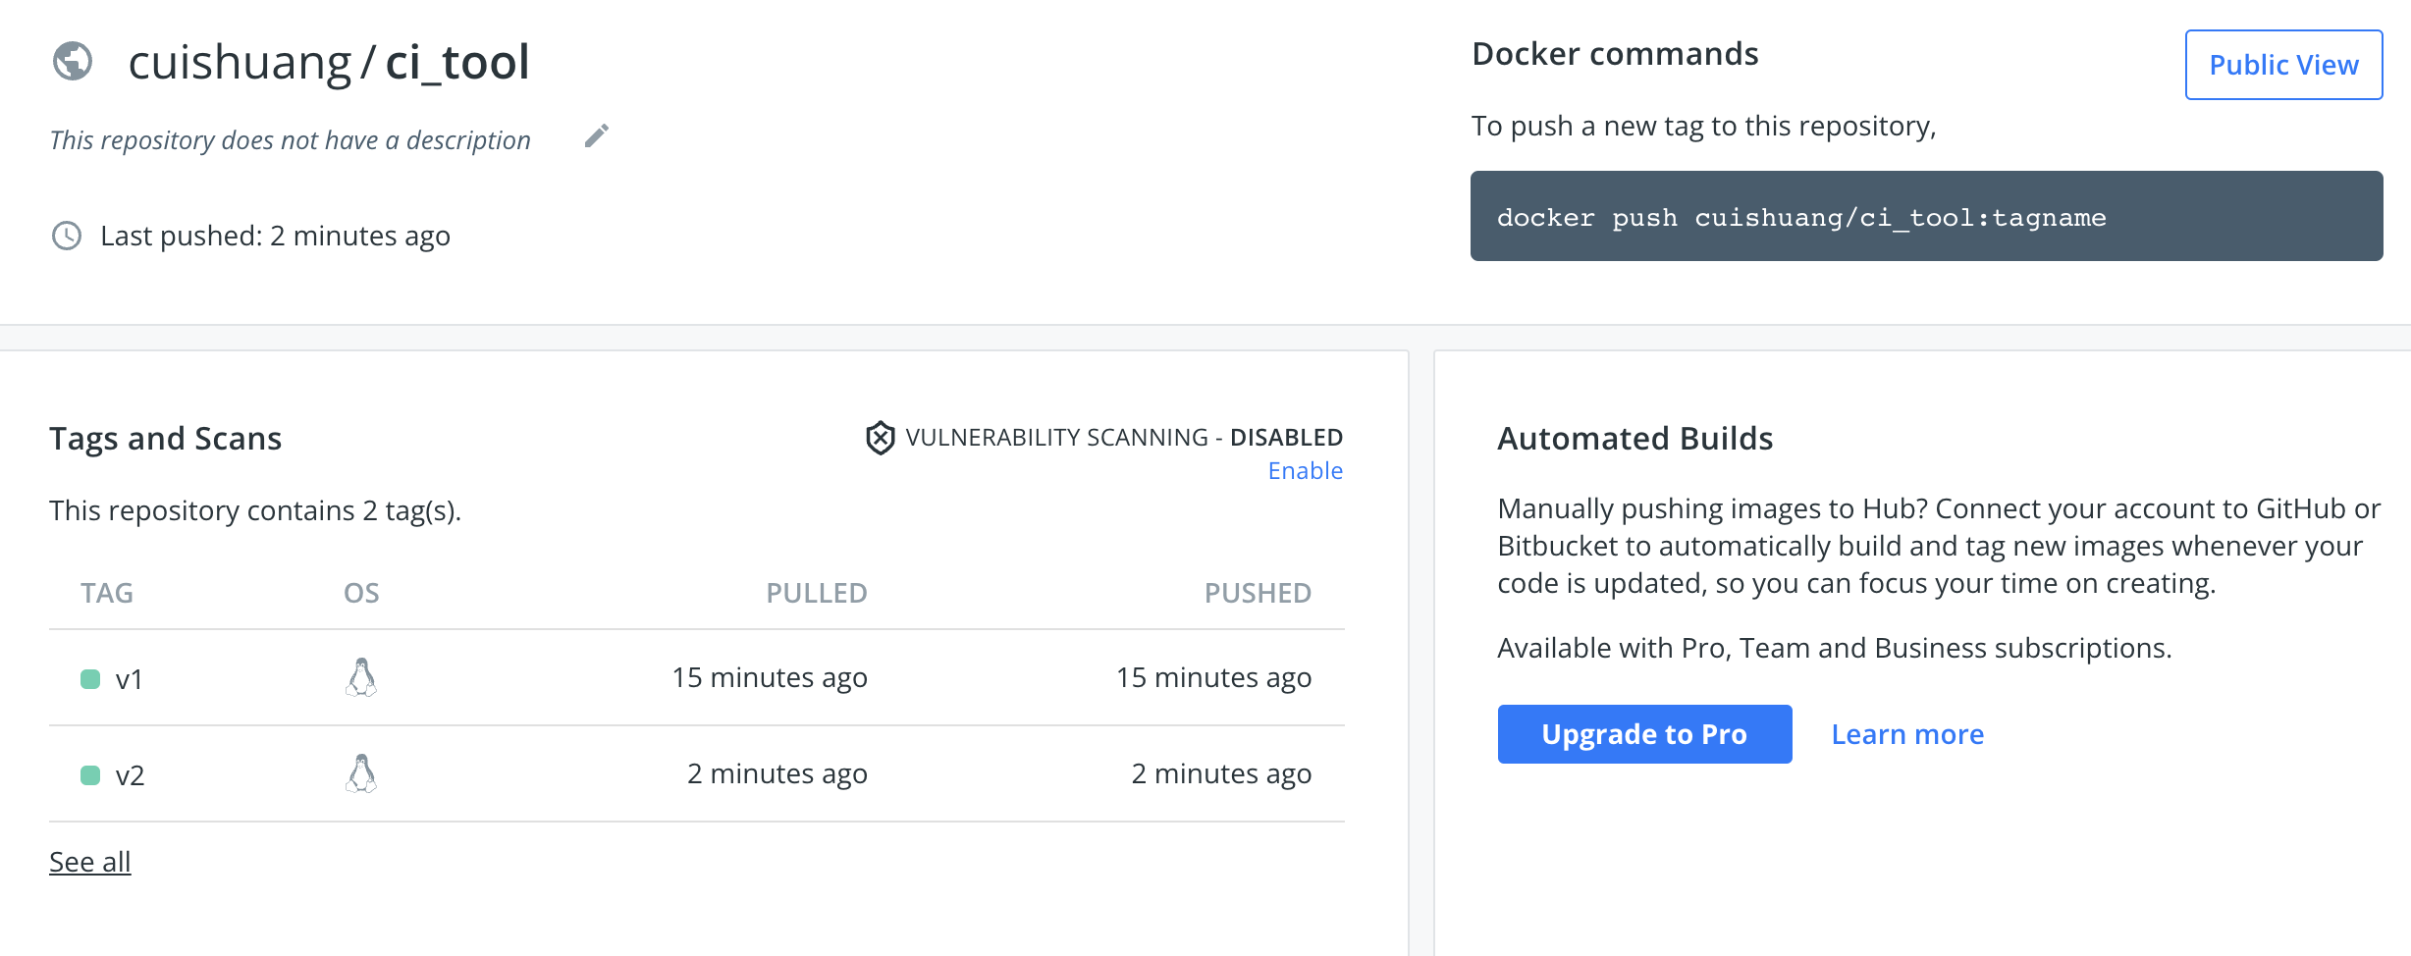Click the green status dot for v1

point(90,679)
